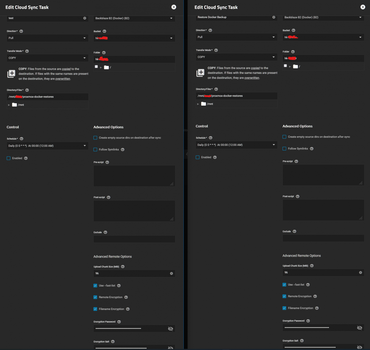Screen dimensions: 370x350
Task: Open Bucket help icon in left dialog
Action: coord(104,31)
